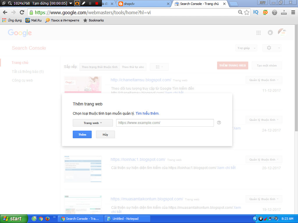298x223 pixels.
Task: Open the Google notifications bell
Action: (x=270, y=33)
